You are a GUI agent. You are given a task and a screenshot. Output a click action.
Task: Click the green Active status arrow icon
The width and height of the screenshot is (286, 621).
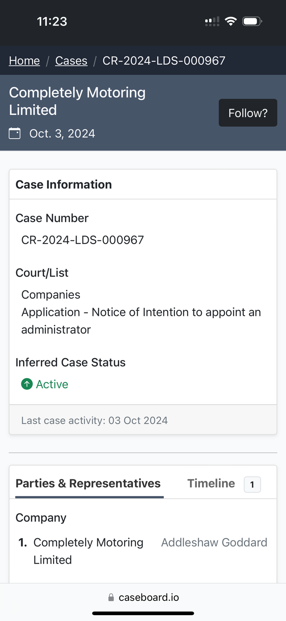click(27, 384)
